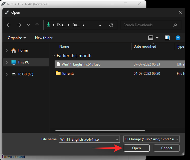This screenshot has width=190, height=160.
Task: Open help with the blue question mark
Action: pyautogui.click(x=178, y=38)
